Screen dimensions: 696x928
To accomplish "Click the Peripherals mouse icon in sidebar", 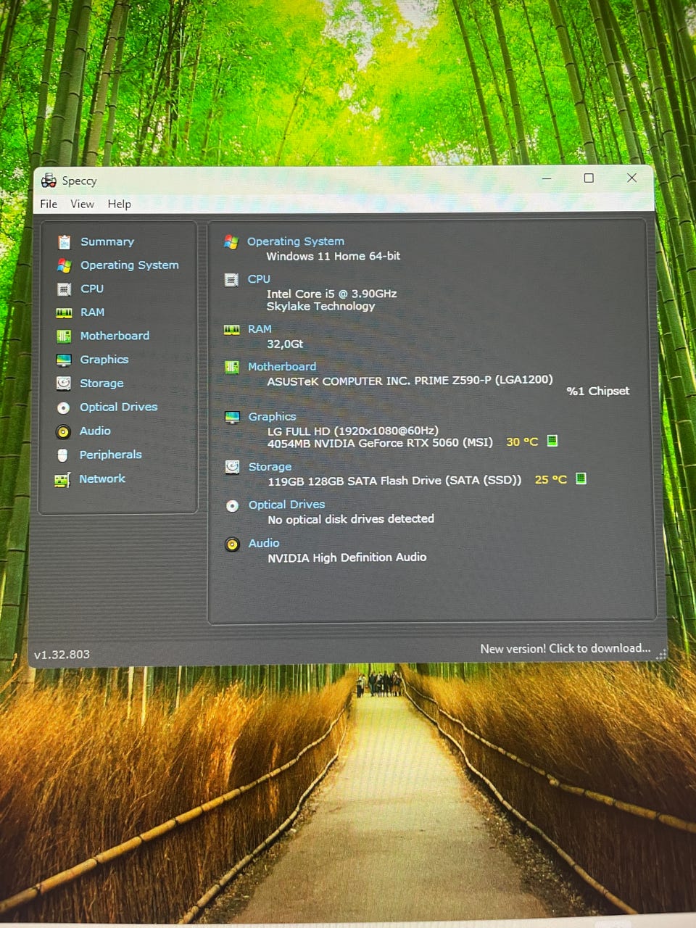I will [x=63, y=455].
